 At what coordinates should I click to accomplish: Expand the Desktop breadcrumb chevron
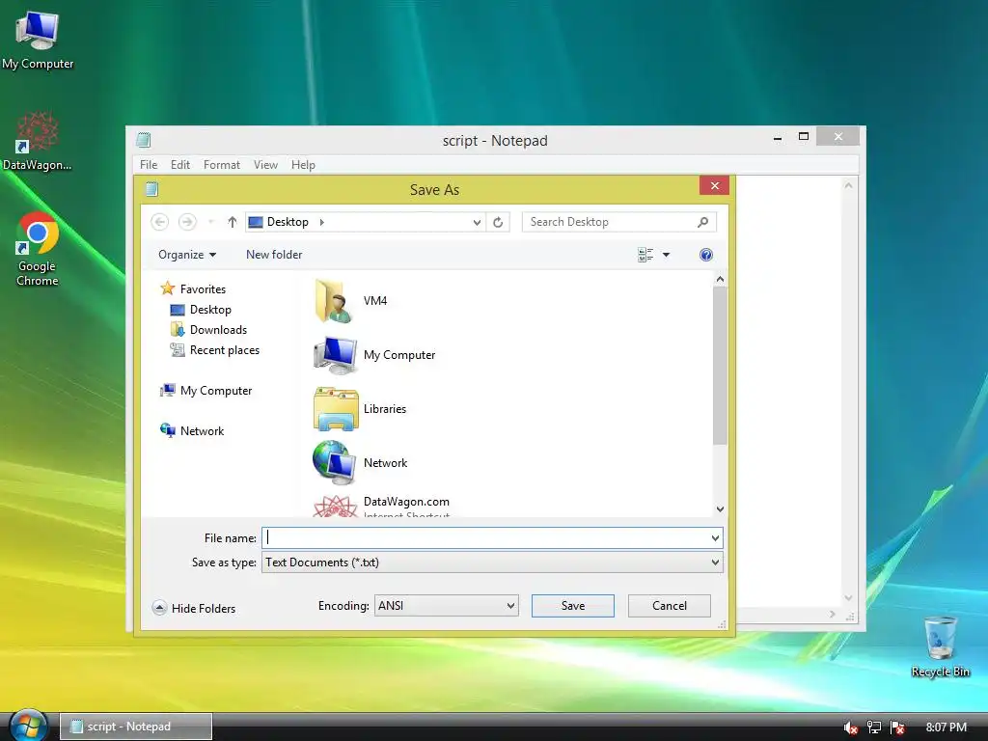tap(322, 222)
